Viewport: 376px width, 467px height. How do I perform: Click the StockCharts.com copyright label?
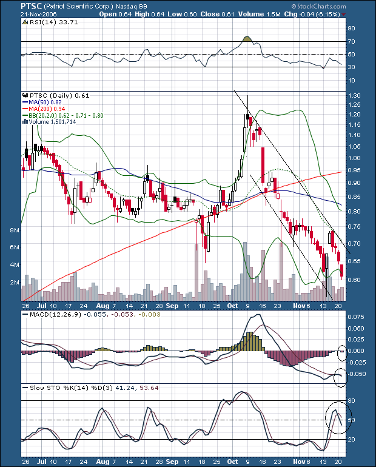coord(318,6)
